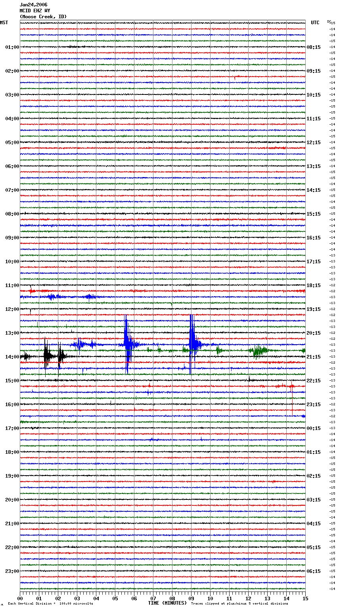Select the 01:00 MST hour label
The image size is (337, 609).
pos(12,47)
